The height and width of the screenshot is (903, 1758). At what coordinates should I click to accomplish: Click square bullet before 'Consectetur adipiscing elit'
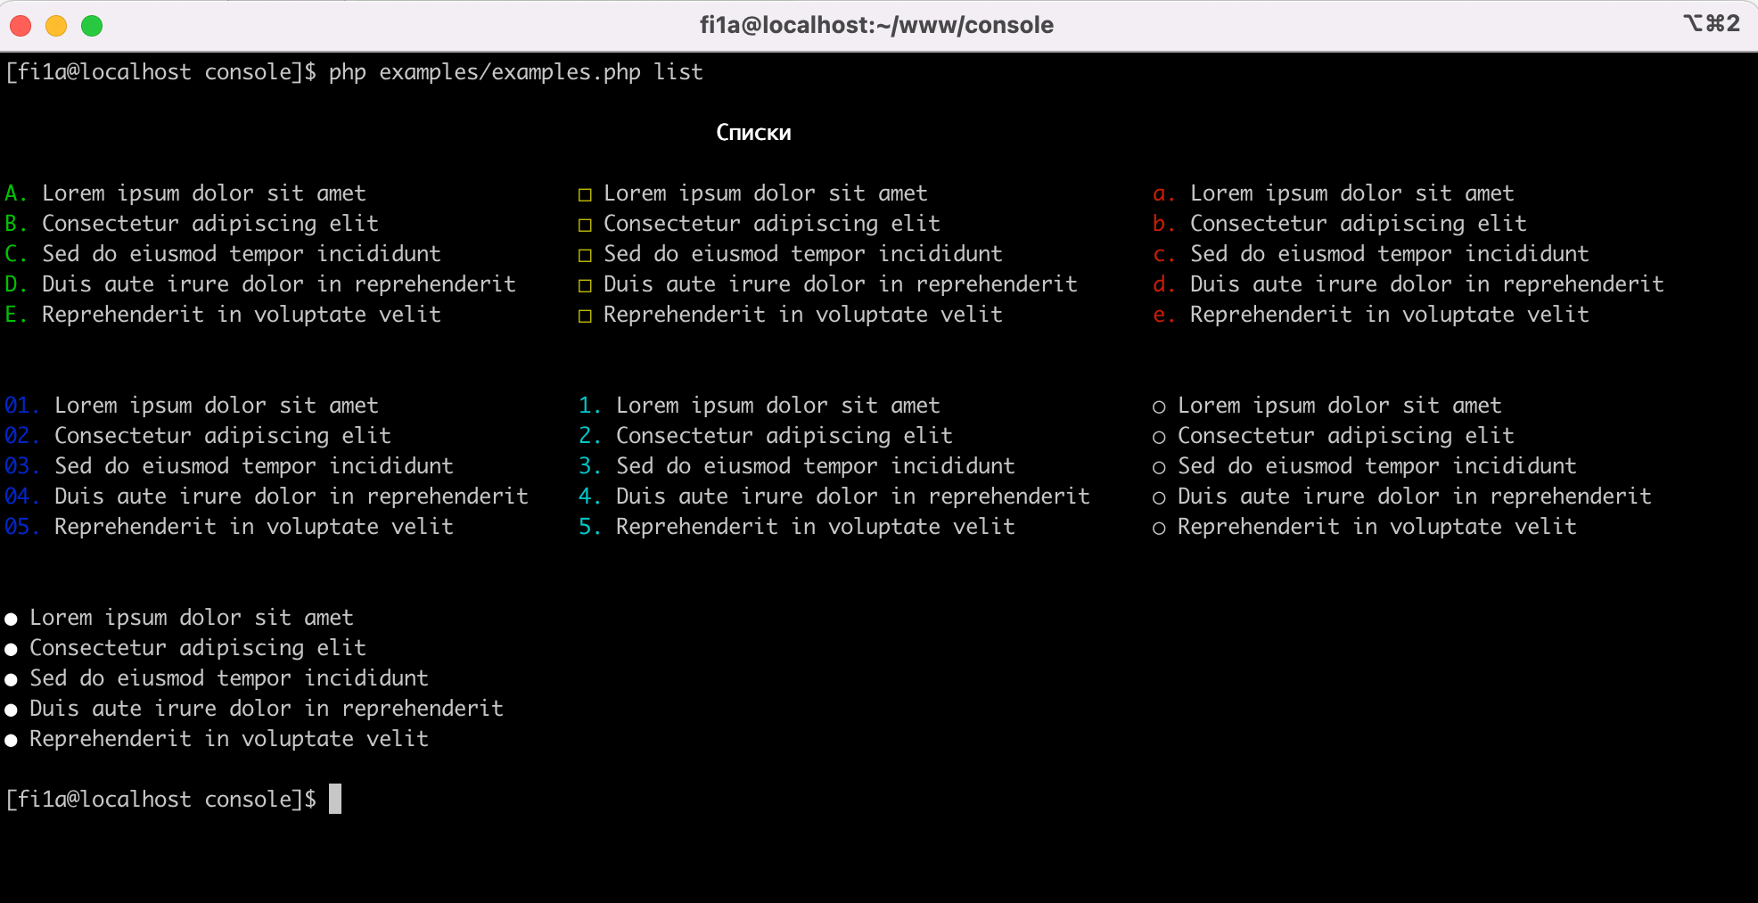[x=585, y=225]
